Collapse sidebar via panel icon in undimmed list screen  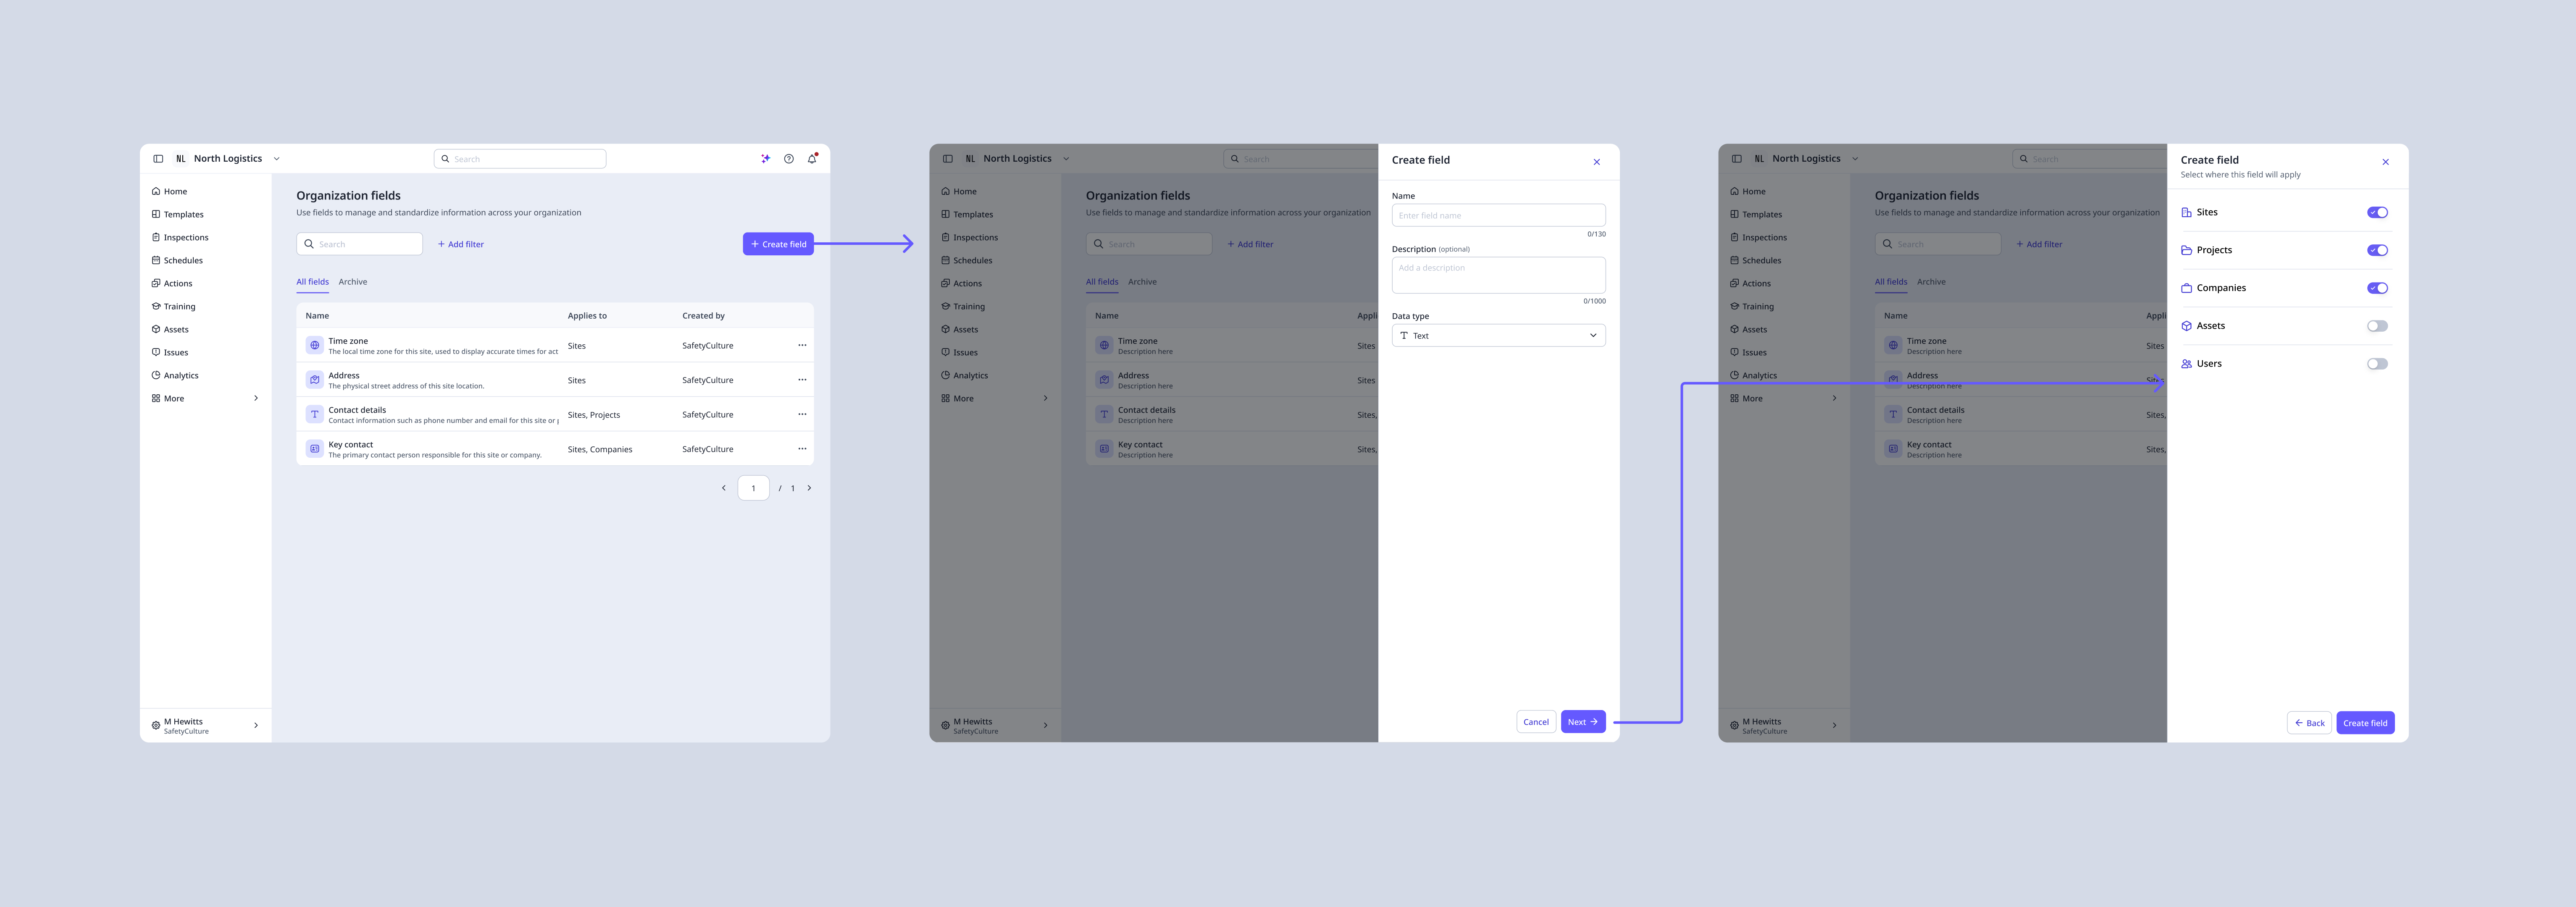[158, 159]
